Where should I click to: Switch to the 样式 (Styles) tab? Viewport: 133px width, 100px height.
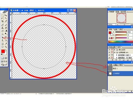tap(121, 29)
